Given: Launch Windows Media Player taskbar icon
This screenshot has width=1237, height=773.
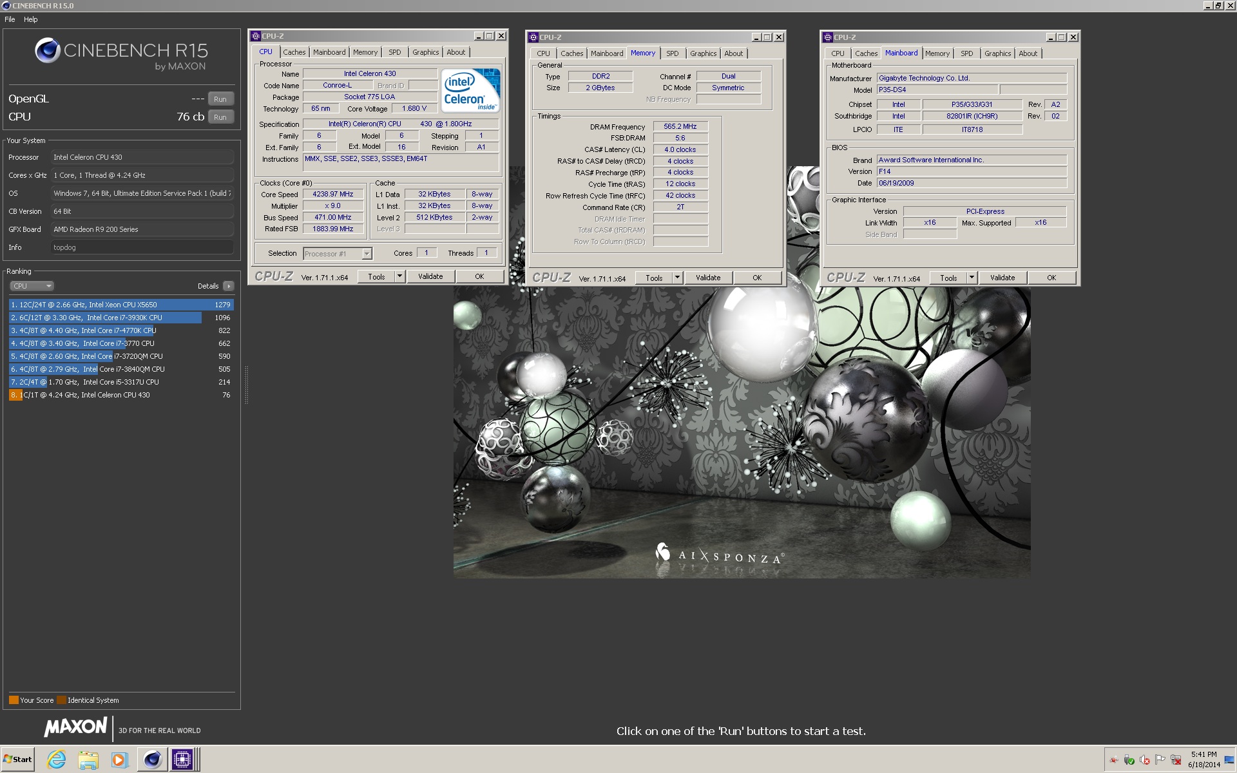Looking at the screenshot, I should click(x=119, y=759).
